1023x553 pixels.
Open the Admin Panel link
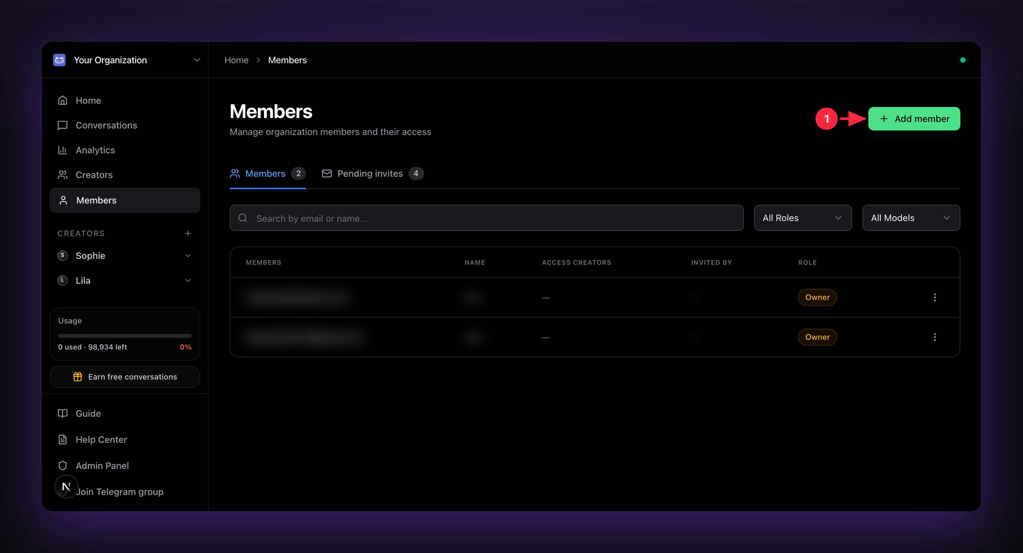coord(125,466)
